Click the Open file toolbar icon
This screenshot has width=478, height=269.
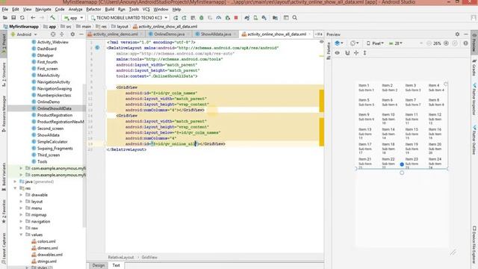5,18
